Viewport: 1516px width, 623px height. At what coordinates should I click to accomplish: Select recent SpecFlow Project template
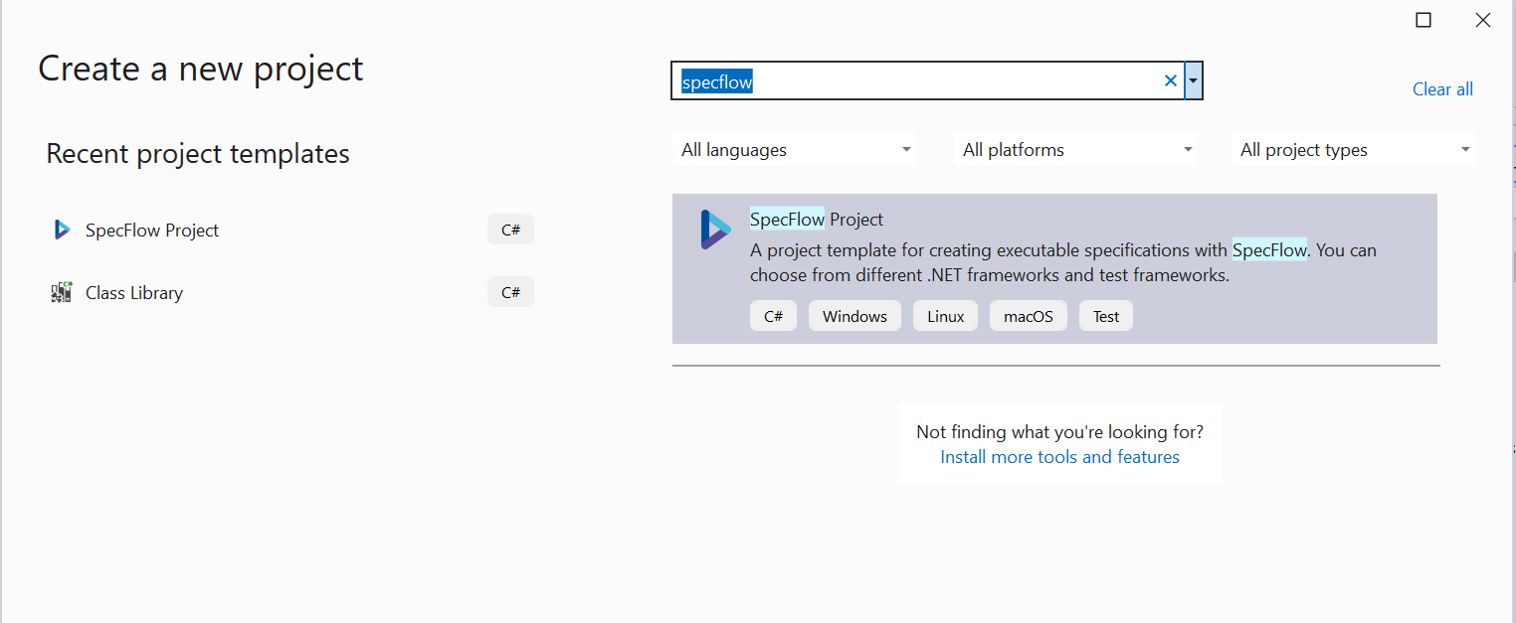click(290, 230)
